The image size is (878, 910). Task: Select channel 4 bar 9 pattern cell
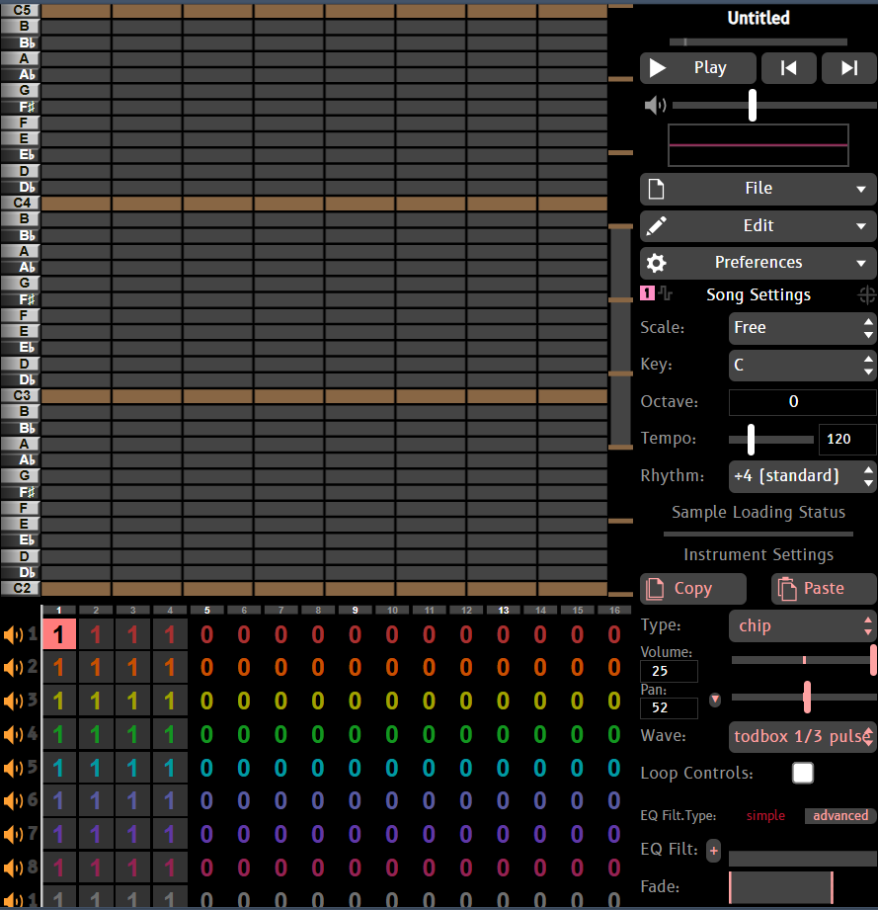(x=355, y=735)
